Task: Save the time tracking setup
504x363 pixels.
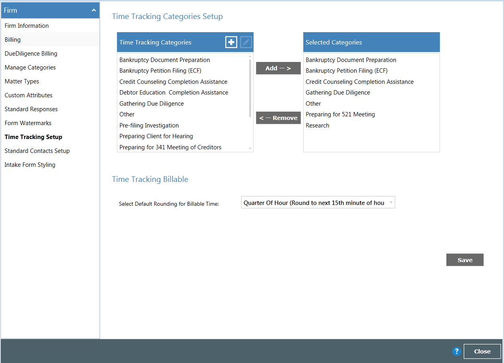Action: coord(465,260)
